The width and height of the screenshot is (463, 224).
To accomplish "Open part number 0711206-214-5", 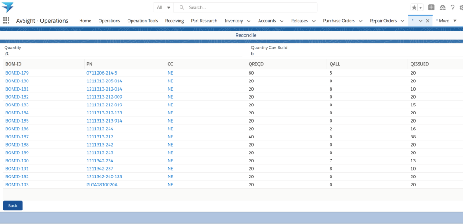I will point(102,73).
